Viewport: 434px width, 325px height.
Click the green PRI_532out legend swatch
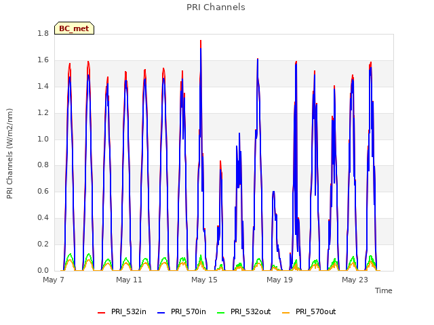click(x=220, y=313)
